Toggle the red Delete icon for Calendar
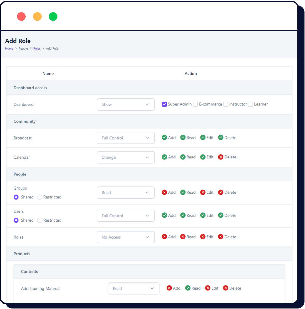305x309 pixels. (221, 157)
